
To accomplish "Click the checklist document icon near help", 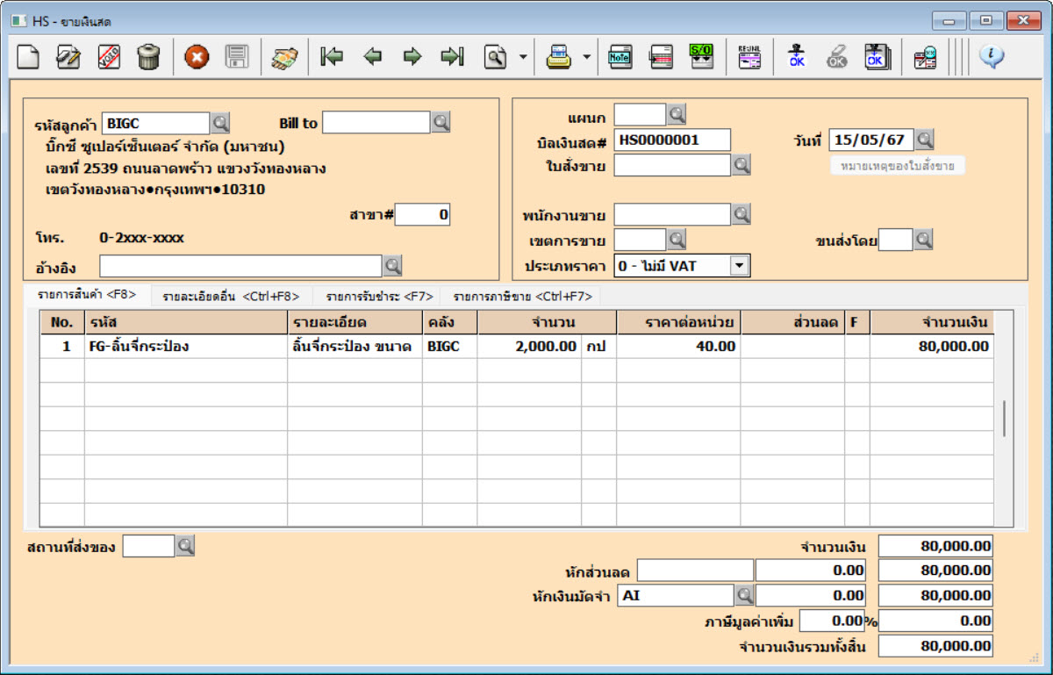I will [x=925, y=57].
